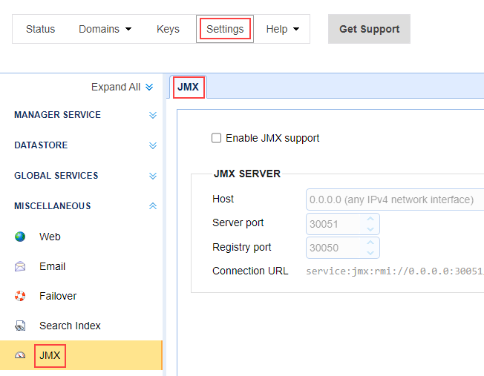Click the Email envelope icon
This screenshot has height=376, width=484.
click(x=21, y=266)
